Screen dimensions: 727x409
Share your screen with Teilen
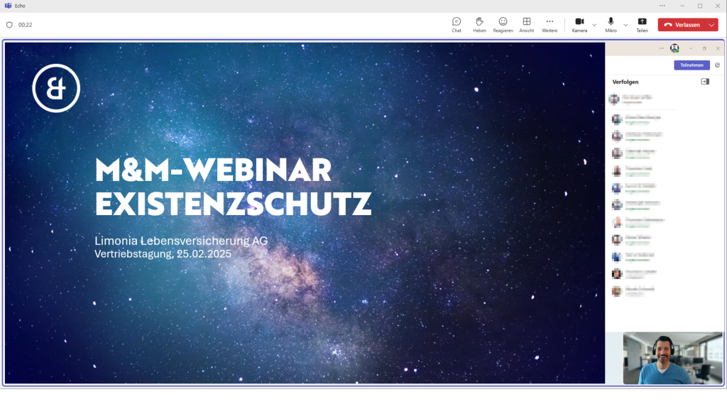tap(642, 25)
